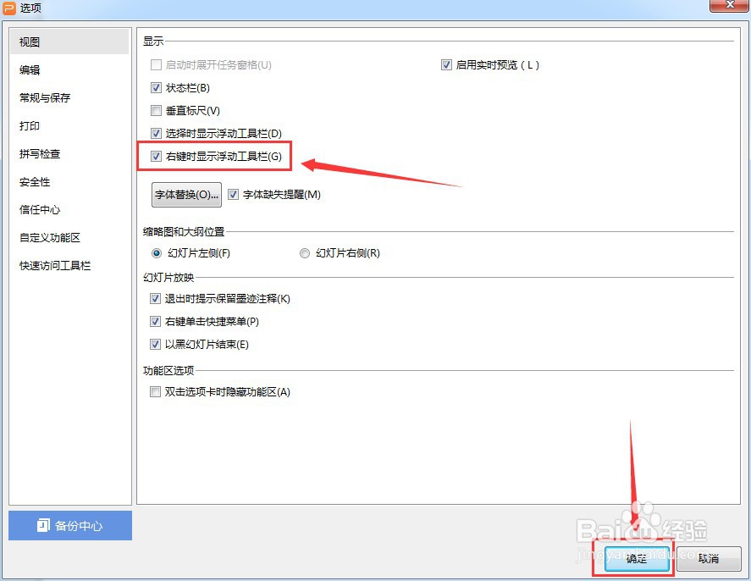Select the 幻灯片左侧 radio button
The height and width of the screenshot is (581, 751).
pos(155,253)
